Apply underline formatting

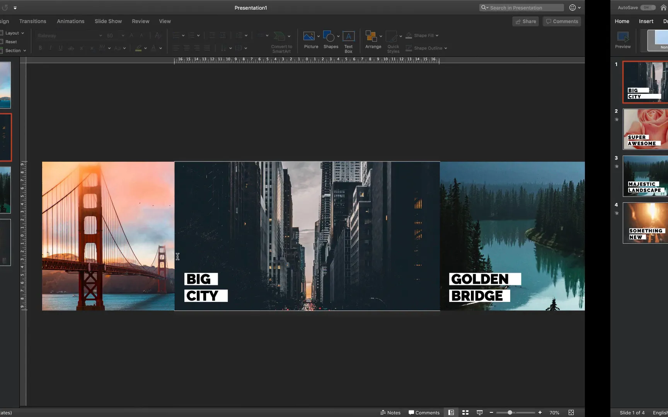61,48
